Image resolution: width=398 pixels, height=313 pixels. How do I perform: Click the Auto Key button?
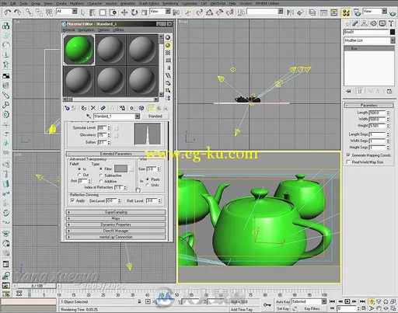(283, 302)
